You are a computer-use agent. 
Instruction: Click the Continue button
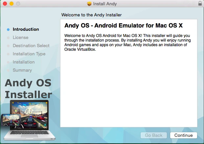tap(183, 135)
